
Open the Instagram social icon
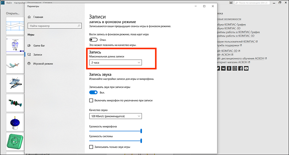(x=235, y=68)
